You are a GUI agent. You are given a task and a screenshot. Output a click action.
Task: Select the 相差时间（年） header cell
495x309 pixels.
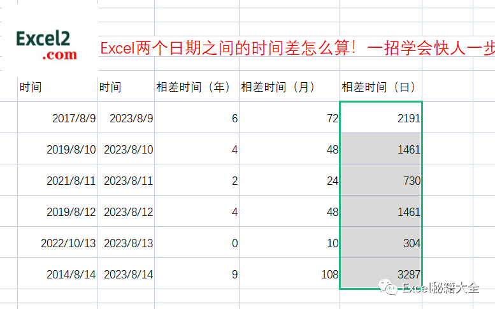197,87
